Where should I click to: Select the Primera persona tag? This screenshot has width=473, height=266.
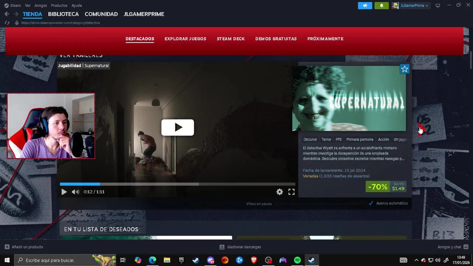(360, 139)
